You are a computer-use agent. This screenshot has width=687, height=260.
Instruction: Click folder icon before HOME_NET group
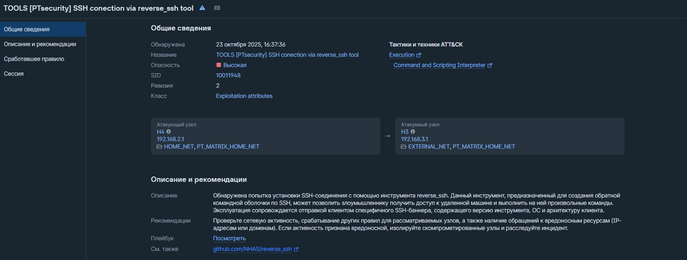[160, 146]
